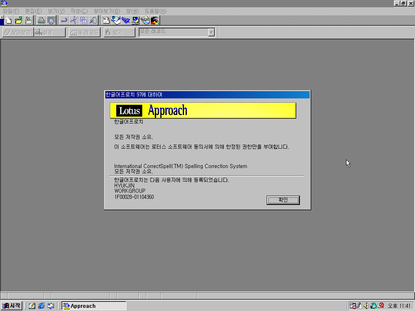Viewport: 415px width, 311px height.
Task: Click the 찾아보기 (Browse) action button
Action: click(18, 32)
